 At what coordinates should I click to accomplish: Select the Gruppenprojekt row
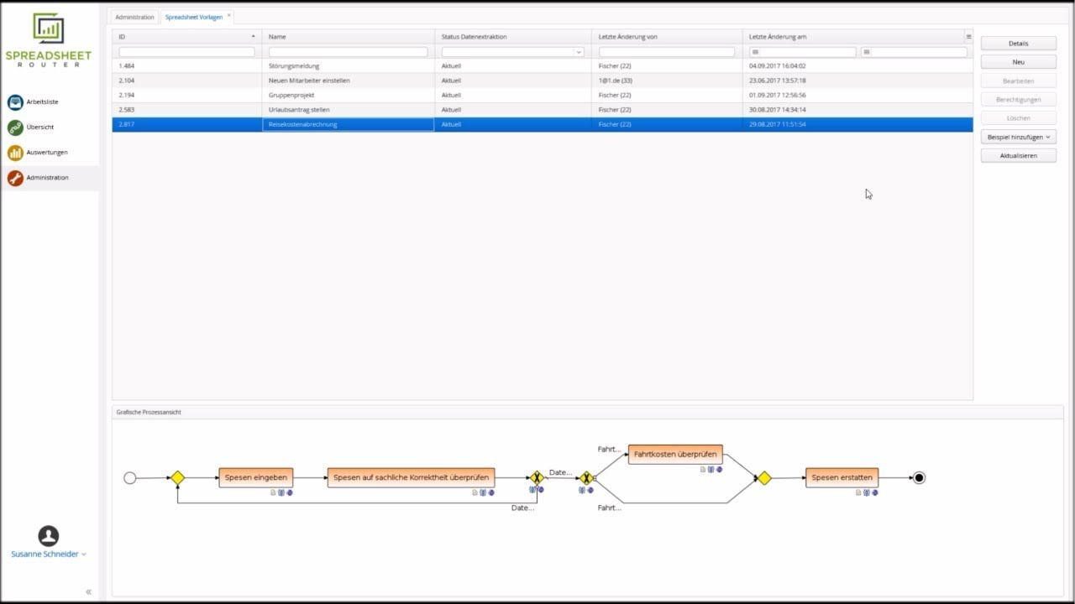point(543,96)
